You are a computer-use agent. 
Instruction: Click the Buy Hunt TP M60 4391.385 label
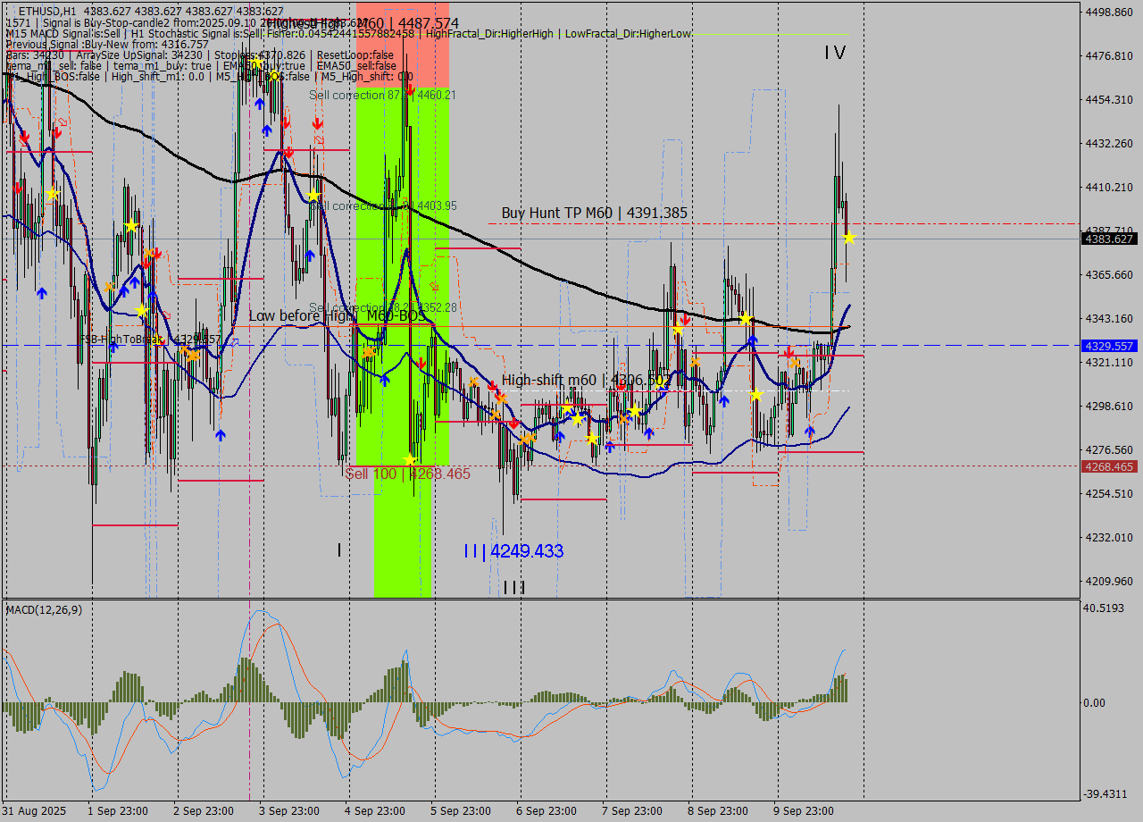595,214
